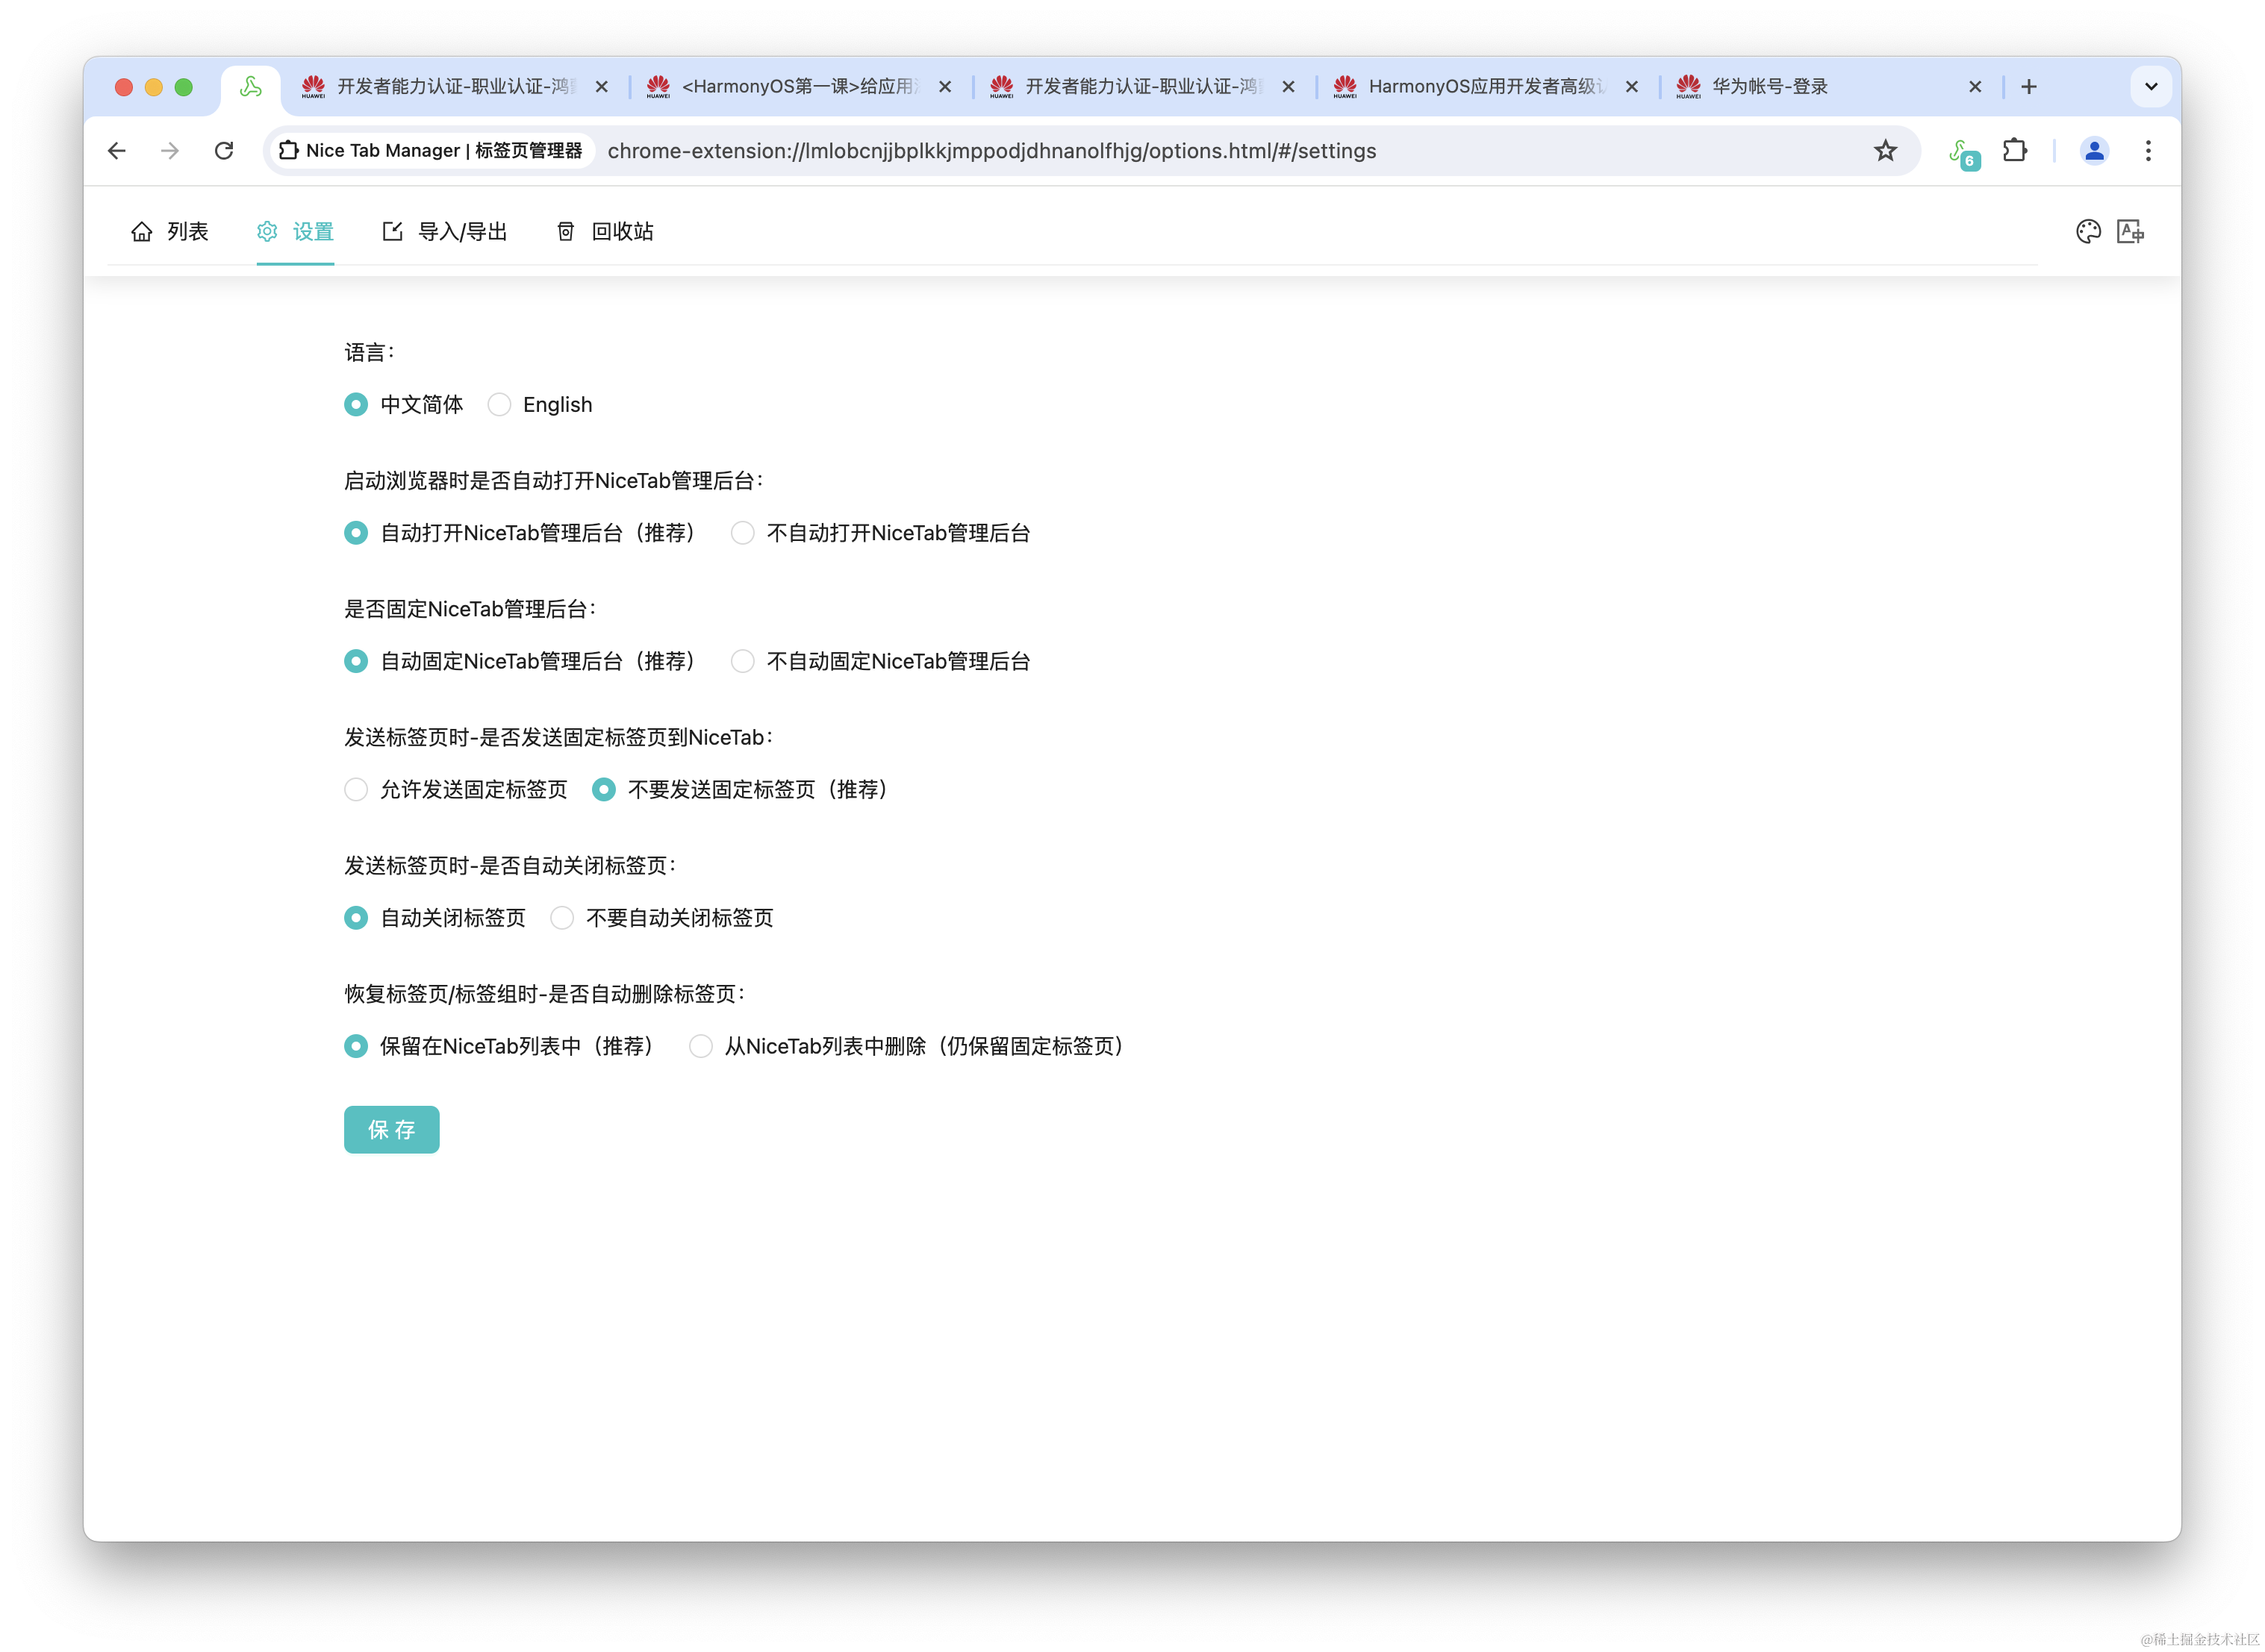Bookmark this page with the star icon
This screenshot has height=1652, width=2265.
[1885, 151]
